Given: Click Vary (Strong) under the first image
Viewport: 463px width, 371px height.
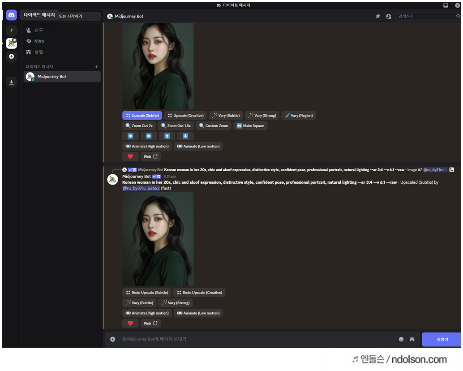Looking at the screenshot, I should (x=262, y=116).
